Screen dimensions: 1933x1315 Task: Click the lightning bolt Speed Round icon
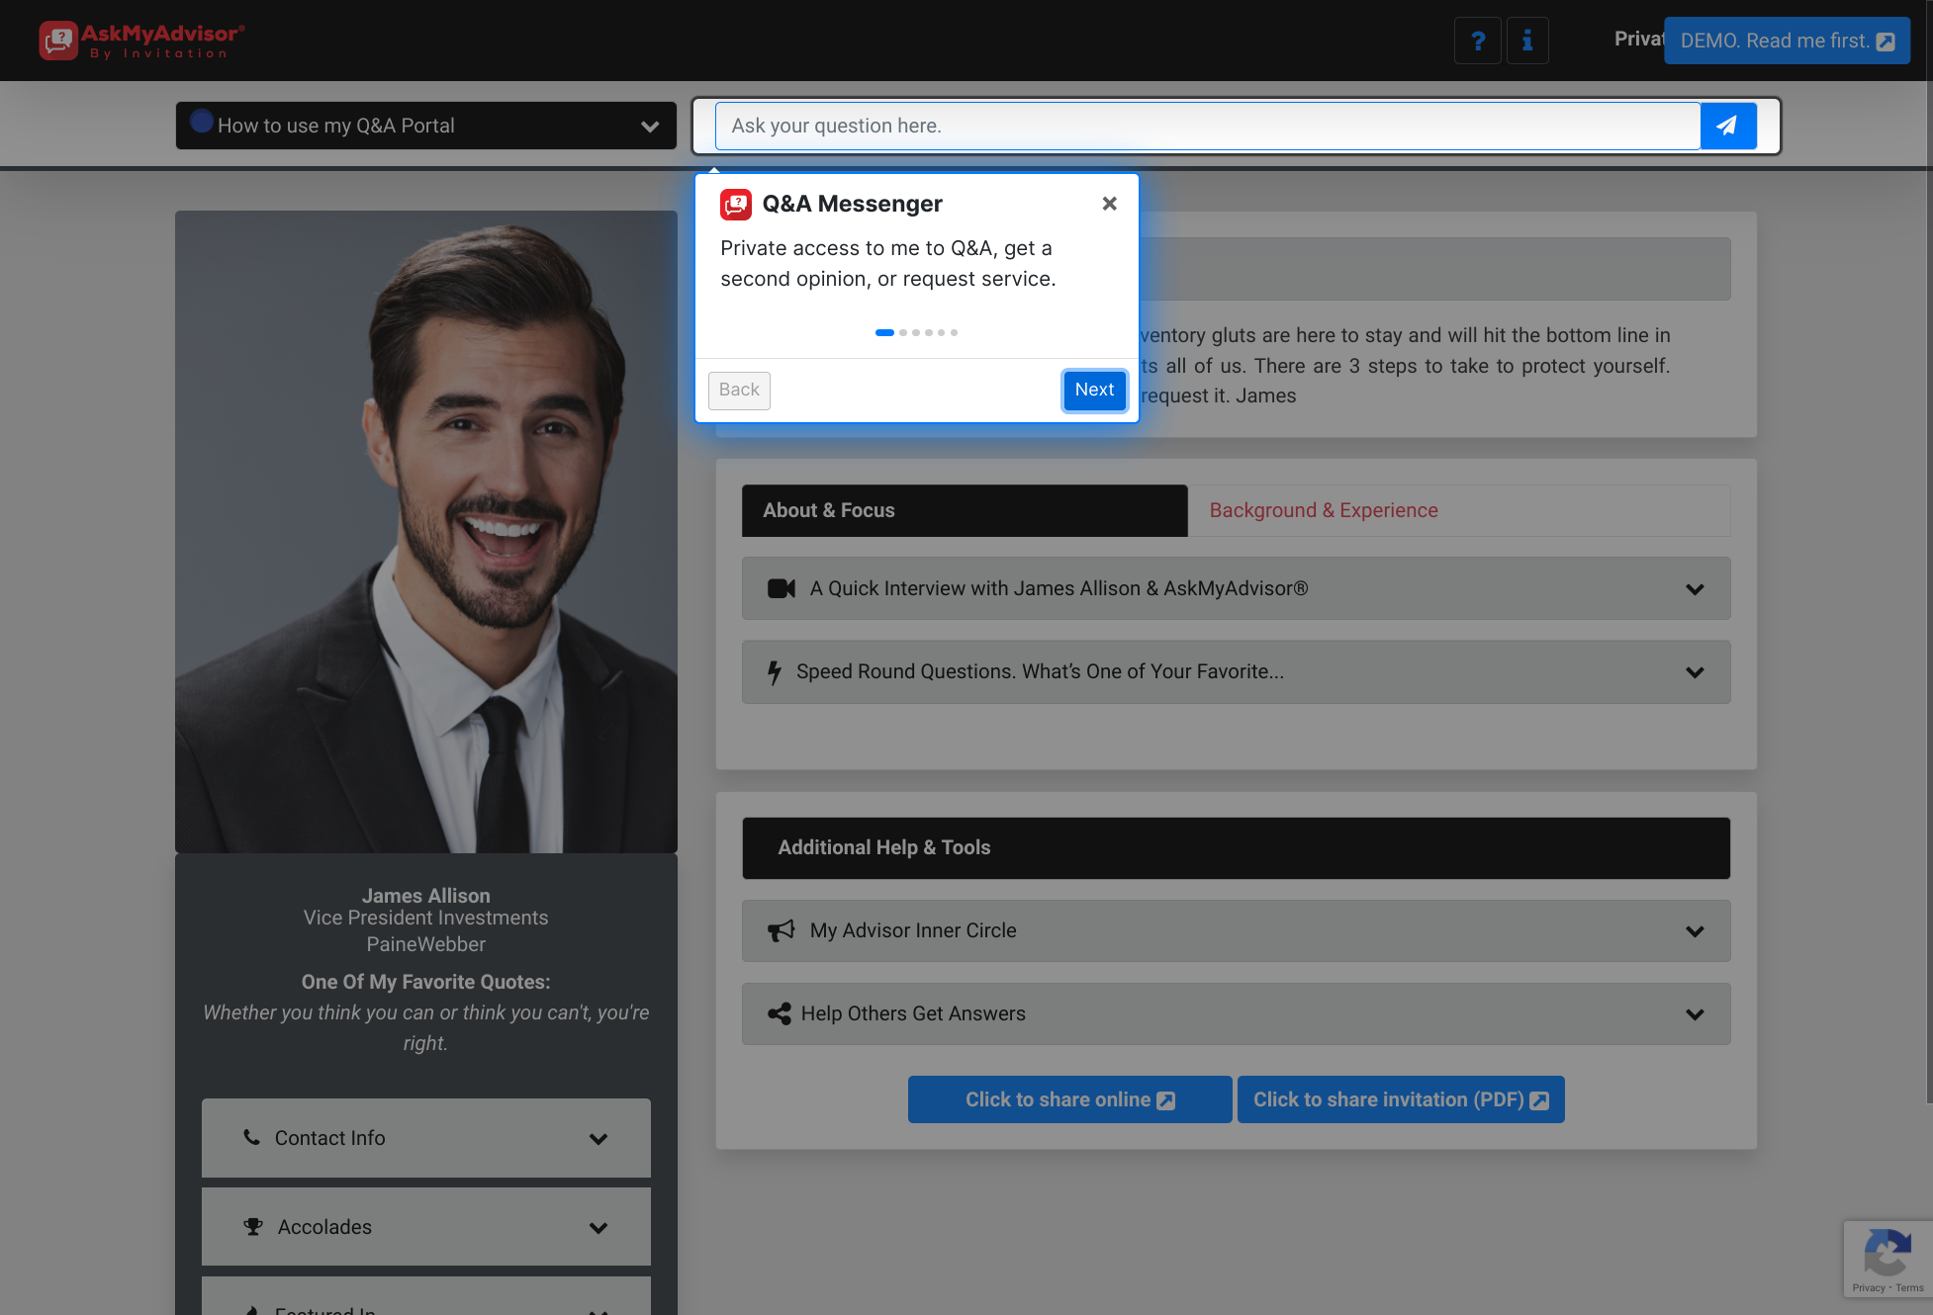click(x=775, y=672)
